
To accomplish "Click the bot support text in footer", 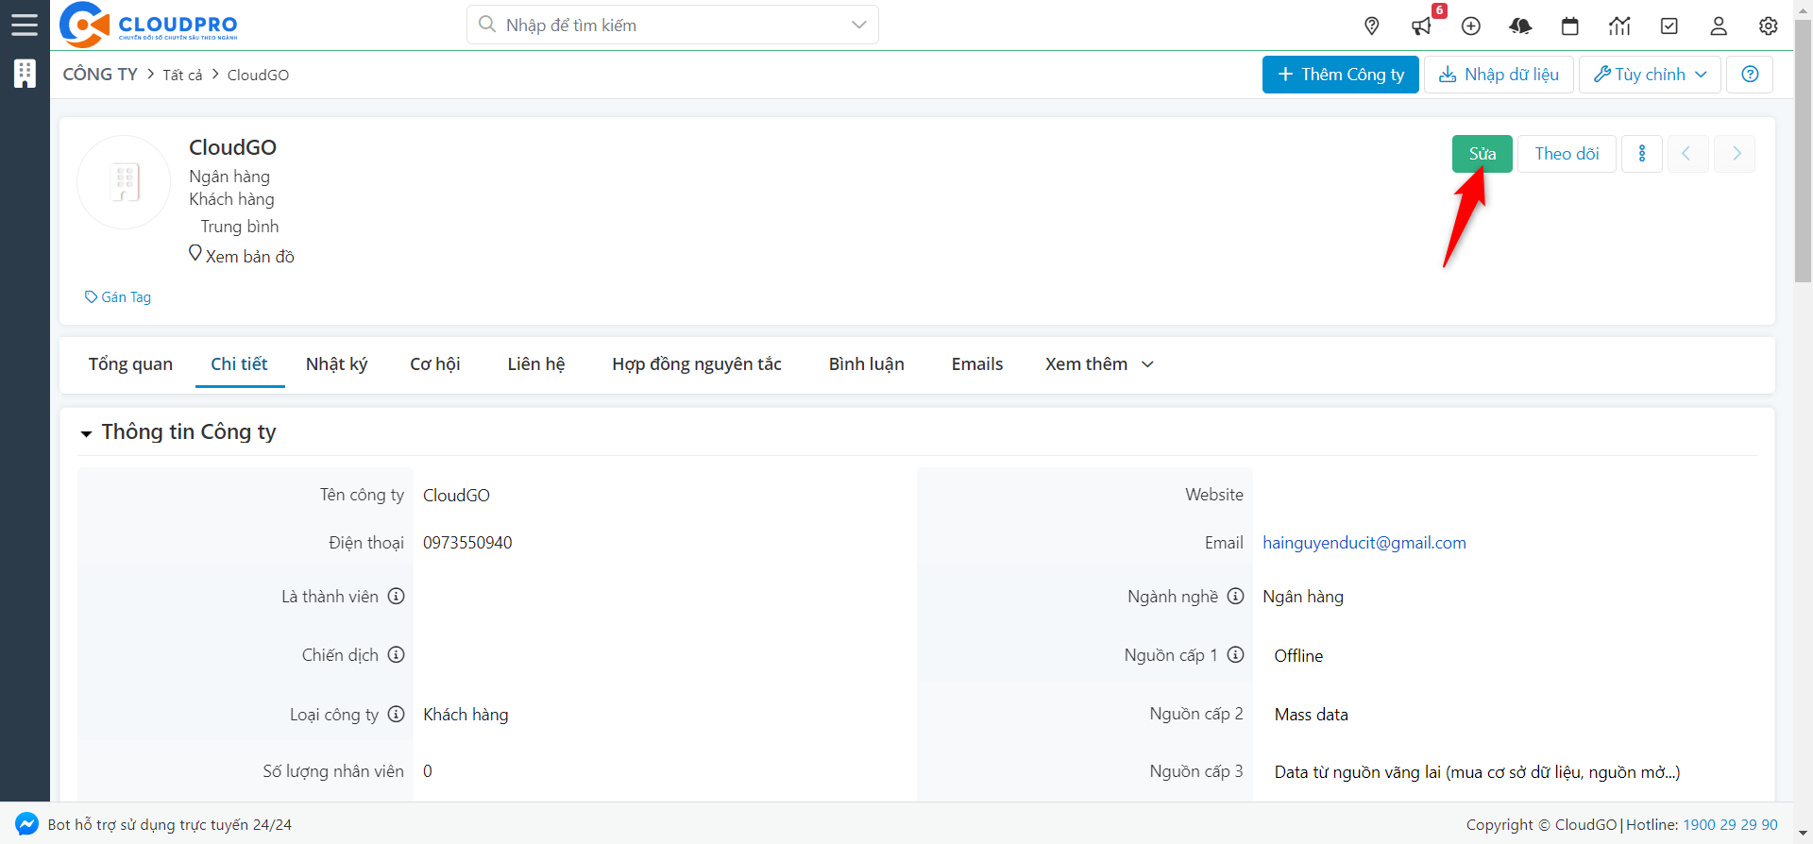I will [170, 824].
